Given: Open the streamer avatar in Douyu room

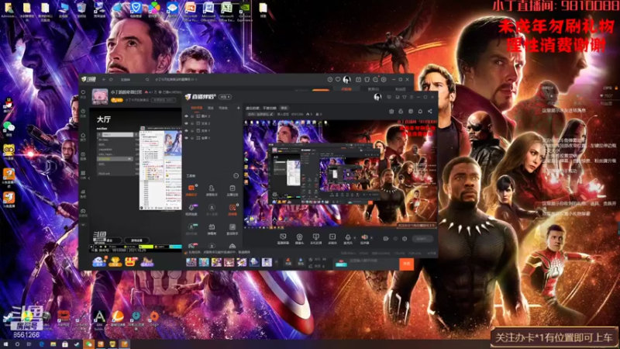Looking at the screenshot, I should 100,96.
